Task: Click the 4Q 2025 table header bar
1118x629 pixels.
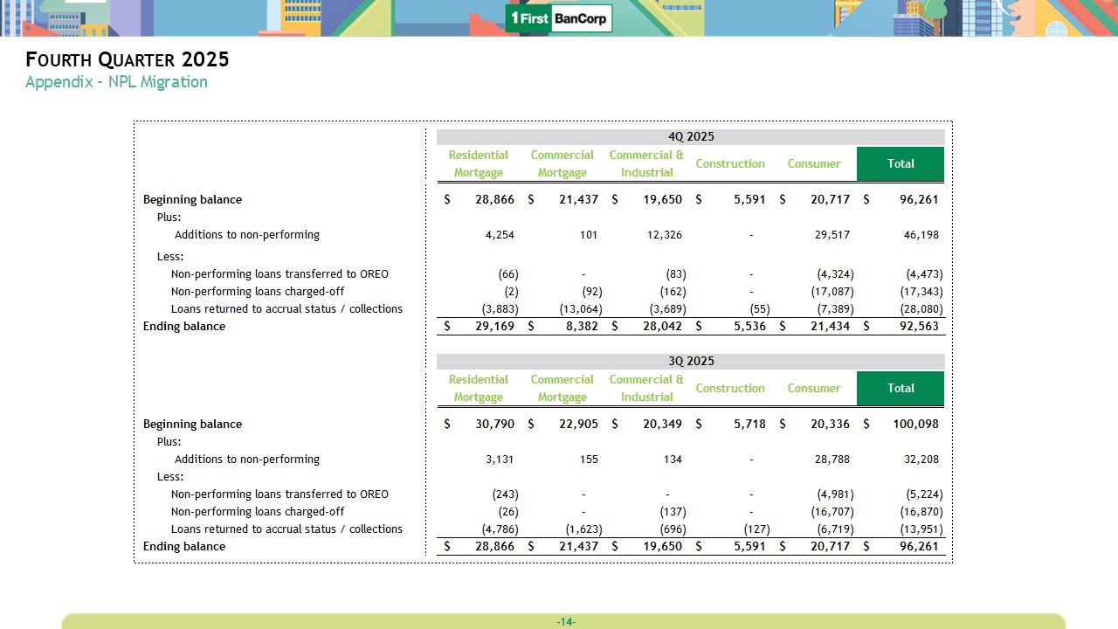Action: pos(690,137)
